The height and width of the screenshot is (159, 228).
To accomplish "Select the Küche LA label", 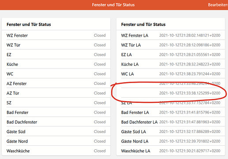I will pyautogui.click(x=130, y=64).
